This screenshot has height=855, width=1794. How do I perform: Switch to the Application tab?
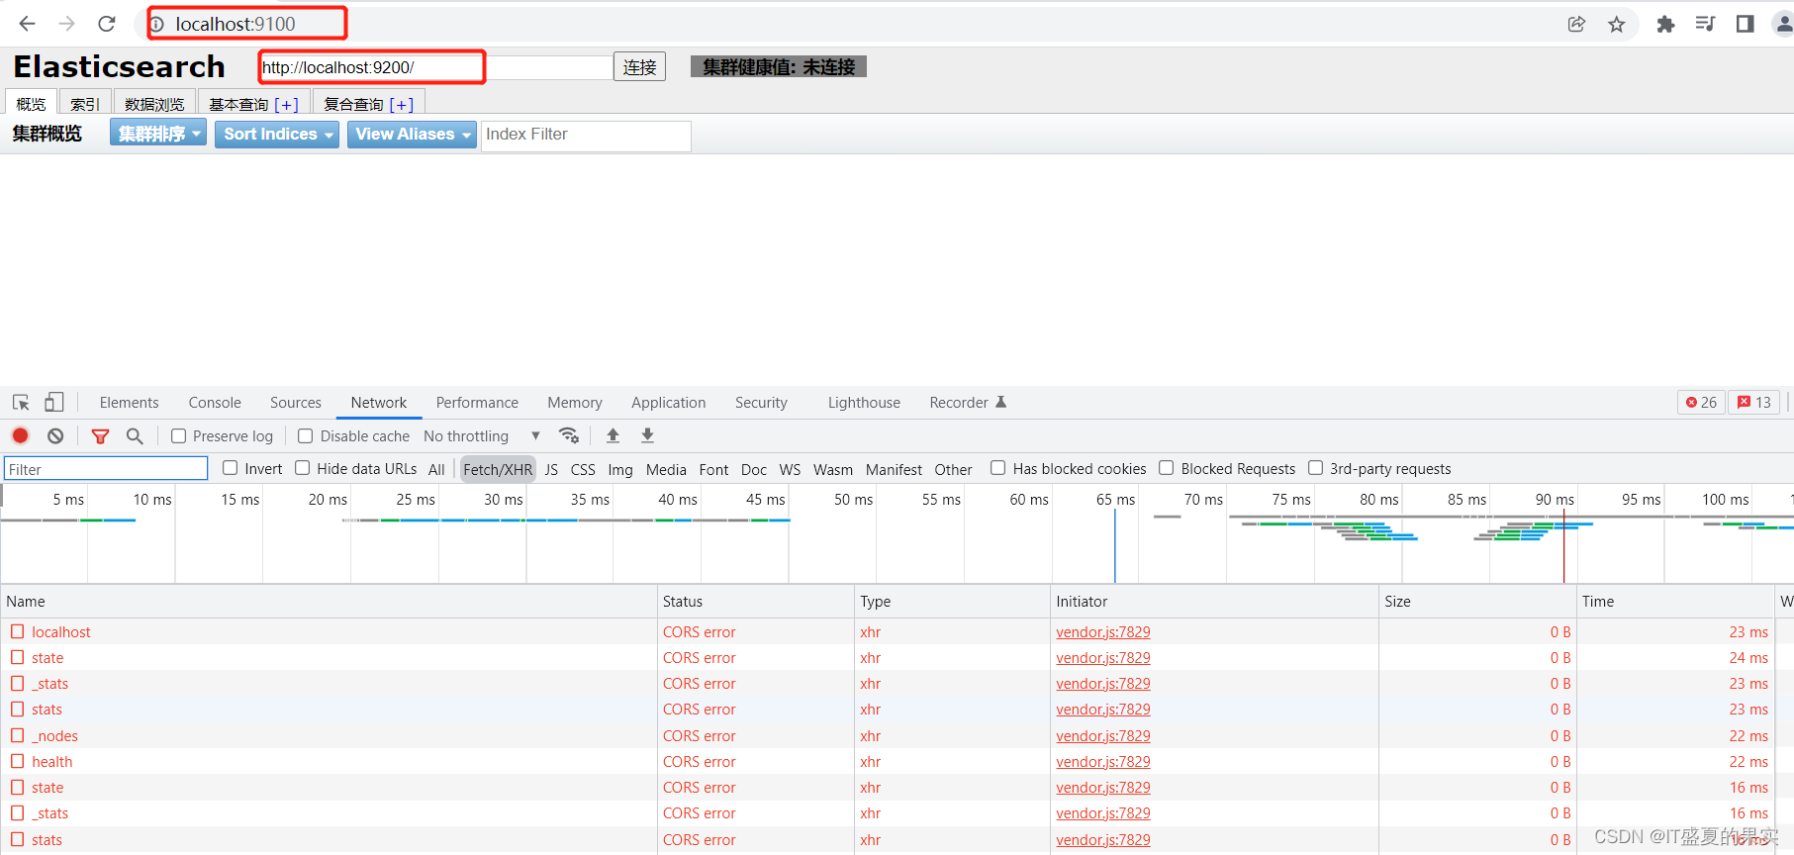pyautogui.click(x=669, y=403)
